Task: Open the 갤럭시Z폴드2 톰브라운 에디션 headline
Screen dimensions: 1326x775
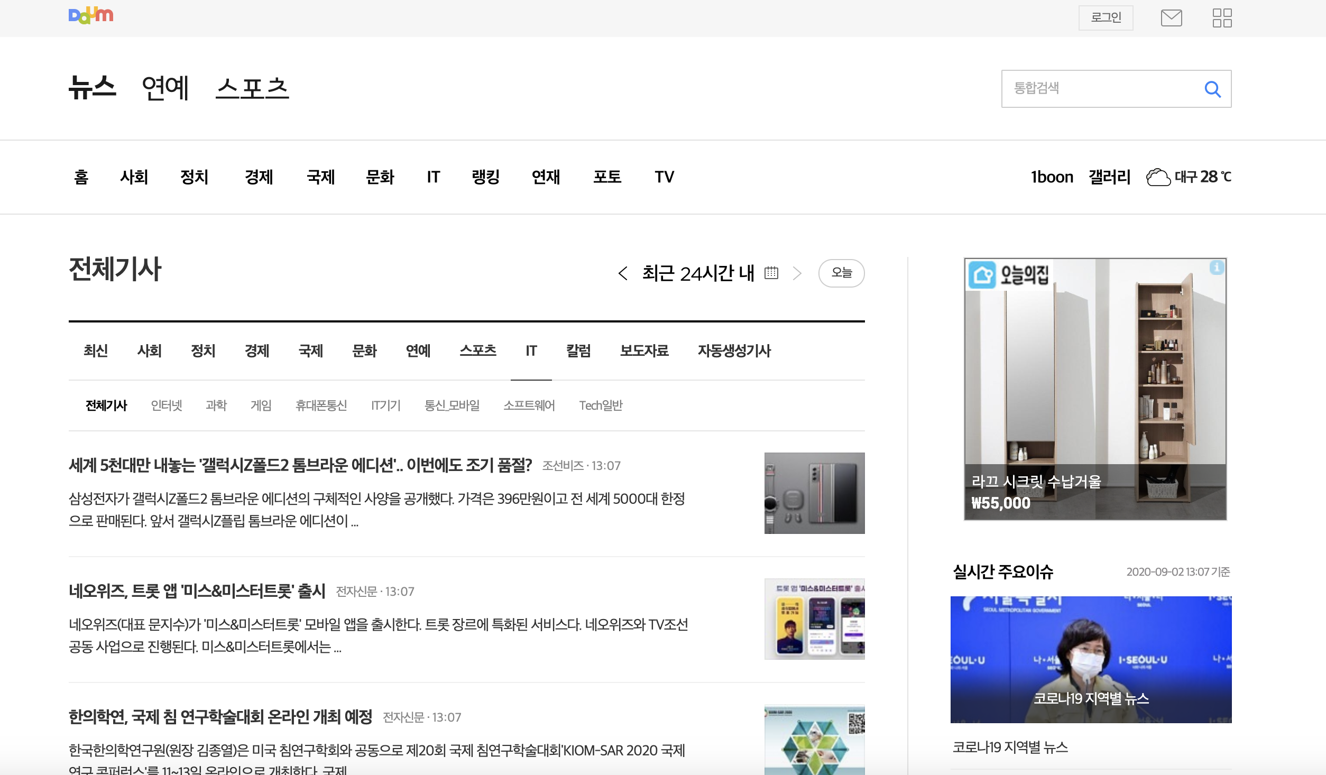Action: click(300, 465)
